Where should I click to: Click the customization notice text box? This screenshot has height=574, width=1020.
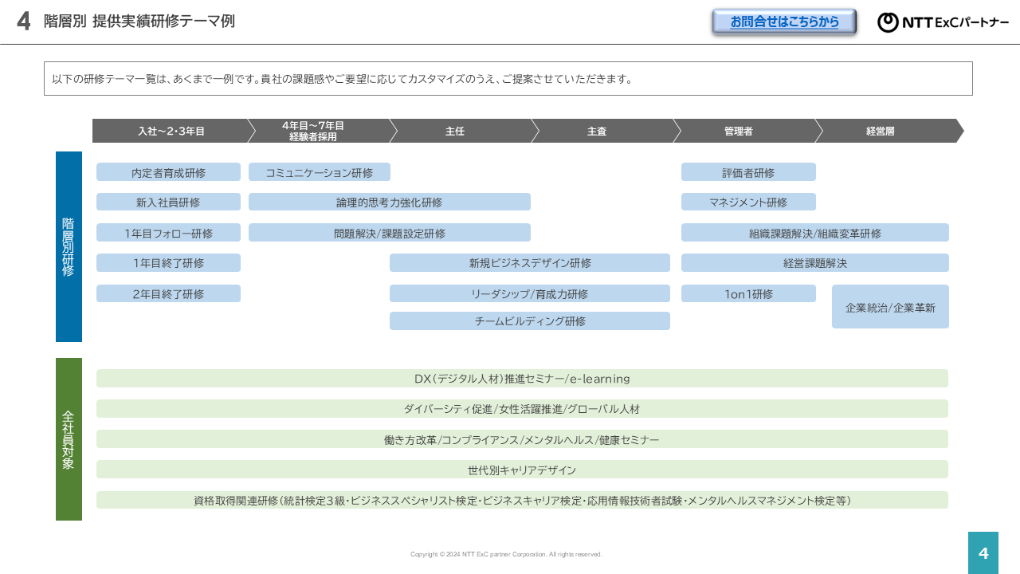(510, 78)
